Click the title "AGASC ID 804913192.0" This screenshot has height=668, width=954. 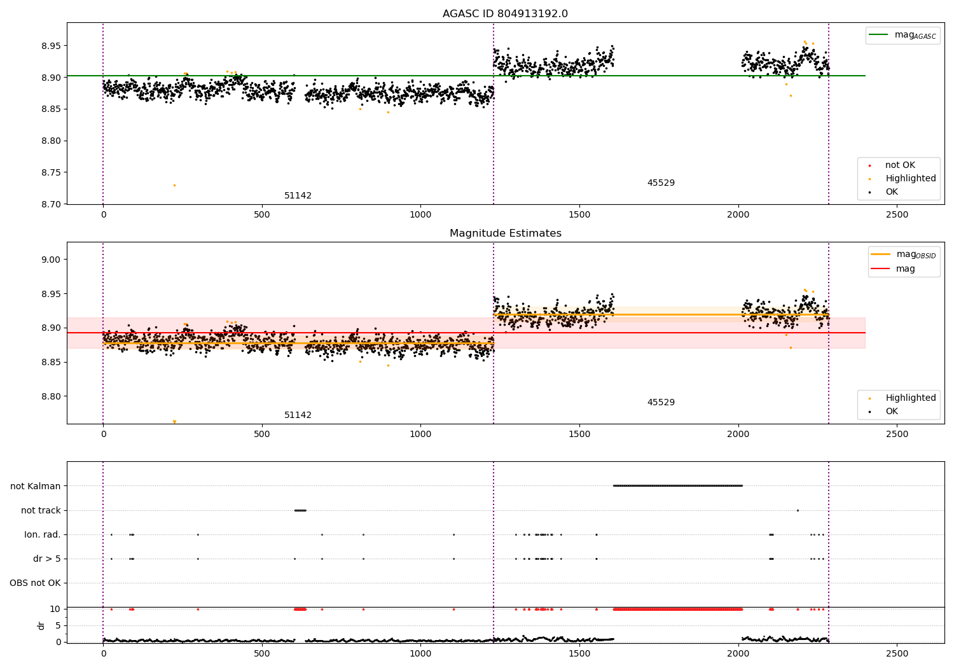(x=505, y=14)
